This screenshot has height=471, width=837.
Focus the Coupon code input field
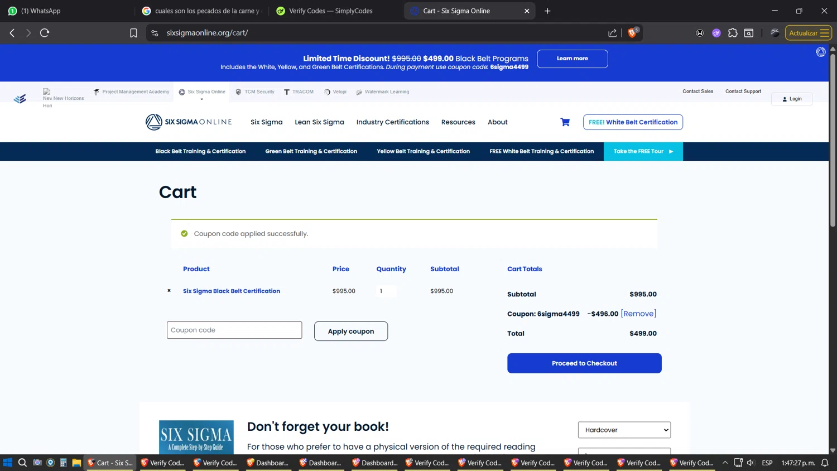click(x=234, y=330)
